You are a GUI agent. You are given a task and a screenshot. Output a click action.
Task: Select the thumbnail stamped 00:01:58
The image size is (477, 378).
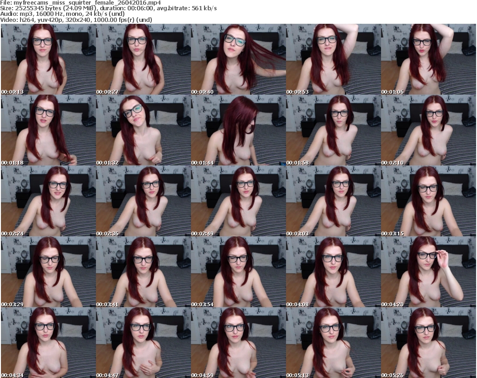334,130
